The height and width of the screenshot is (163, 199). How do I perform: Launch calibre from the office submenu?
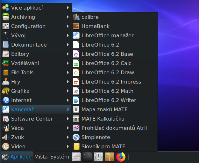pos(90,17)
